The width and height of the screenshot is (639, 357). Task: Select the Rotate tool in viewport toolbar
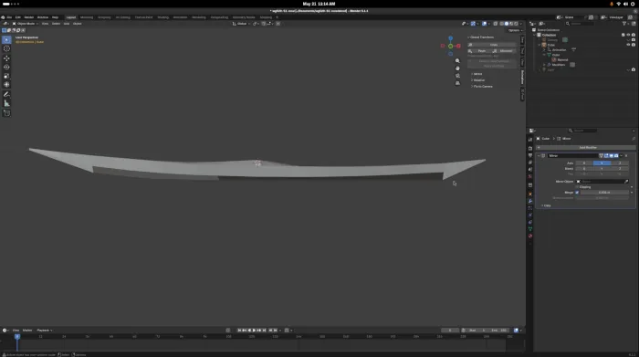click(6, 67)
